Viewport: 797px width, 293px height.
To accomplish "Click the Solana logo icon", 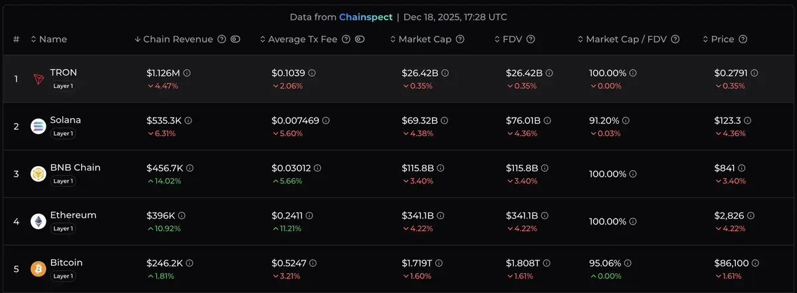I will (39, 126).
